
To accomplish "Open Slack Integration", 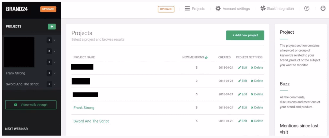I will [277, 9].
